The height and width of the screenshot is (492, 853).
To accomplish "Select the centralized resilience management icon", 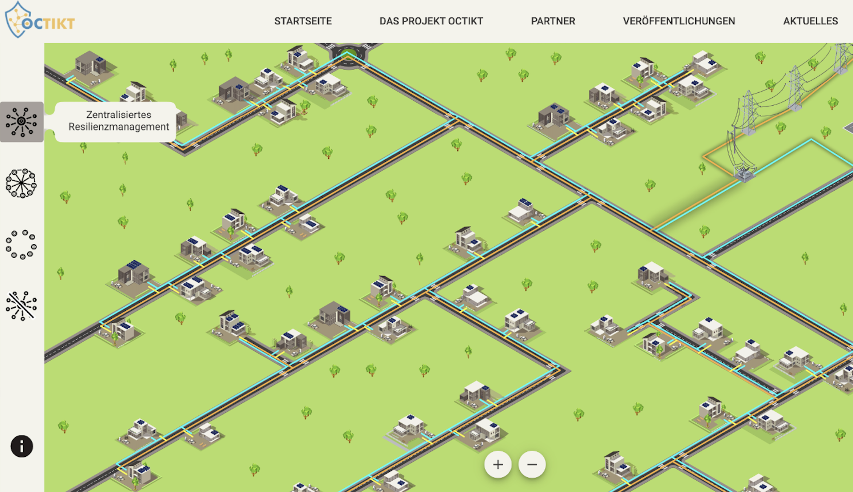I will pyautogui.click(x=21, y=122).
